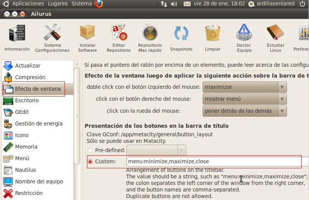Open the maximizar double-click dropdown
Viewport: 309px width, 200px height.
[x=244, y=87]
